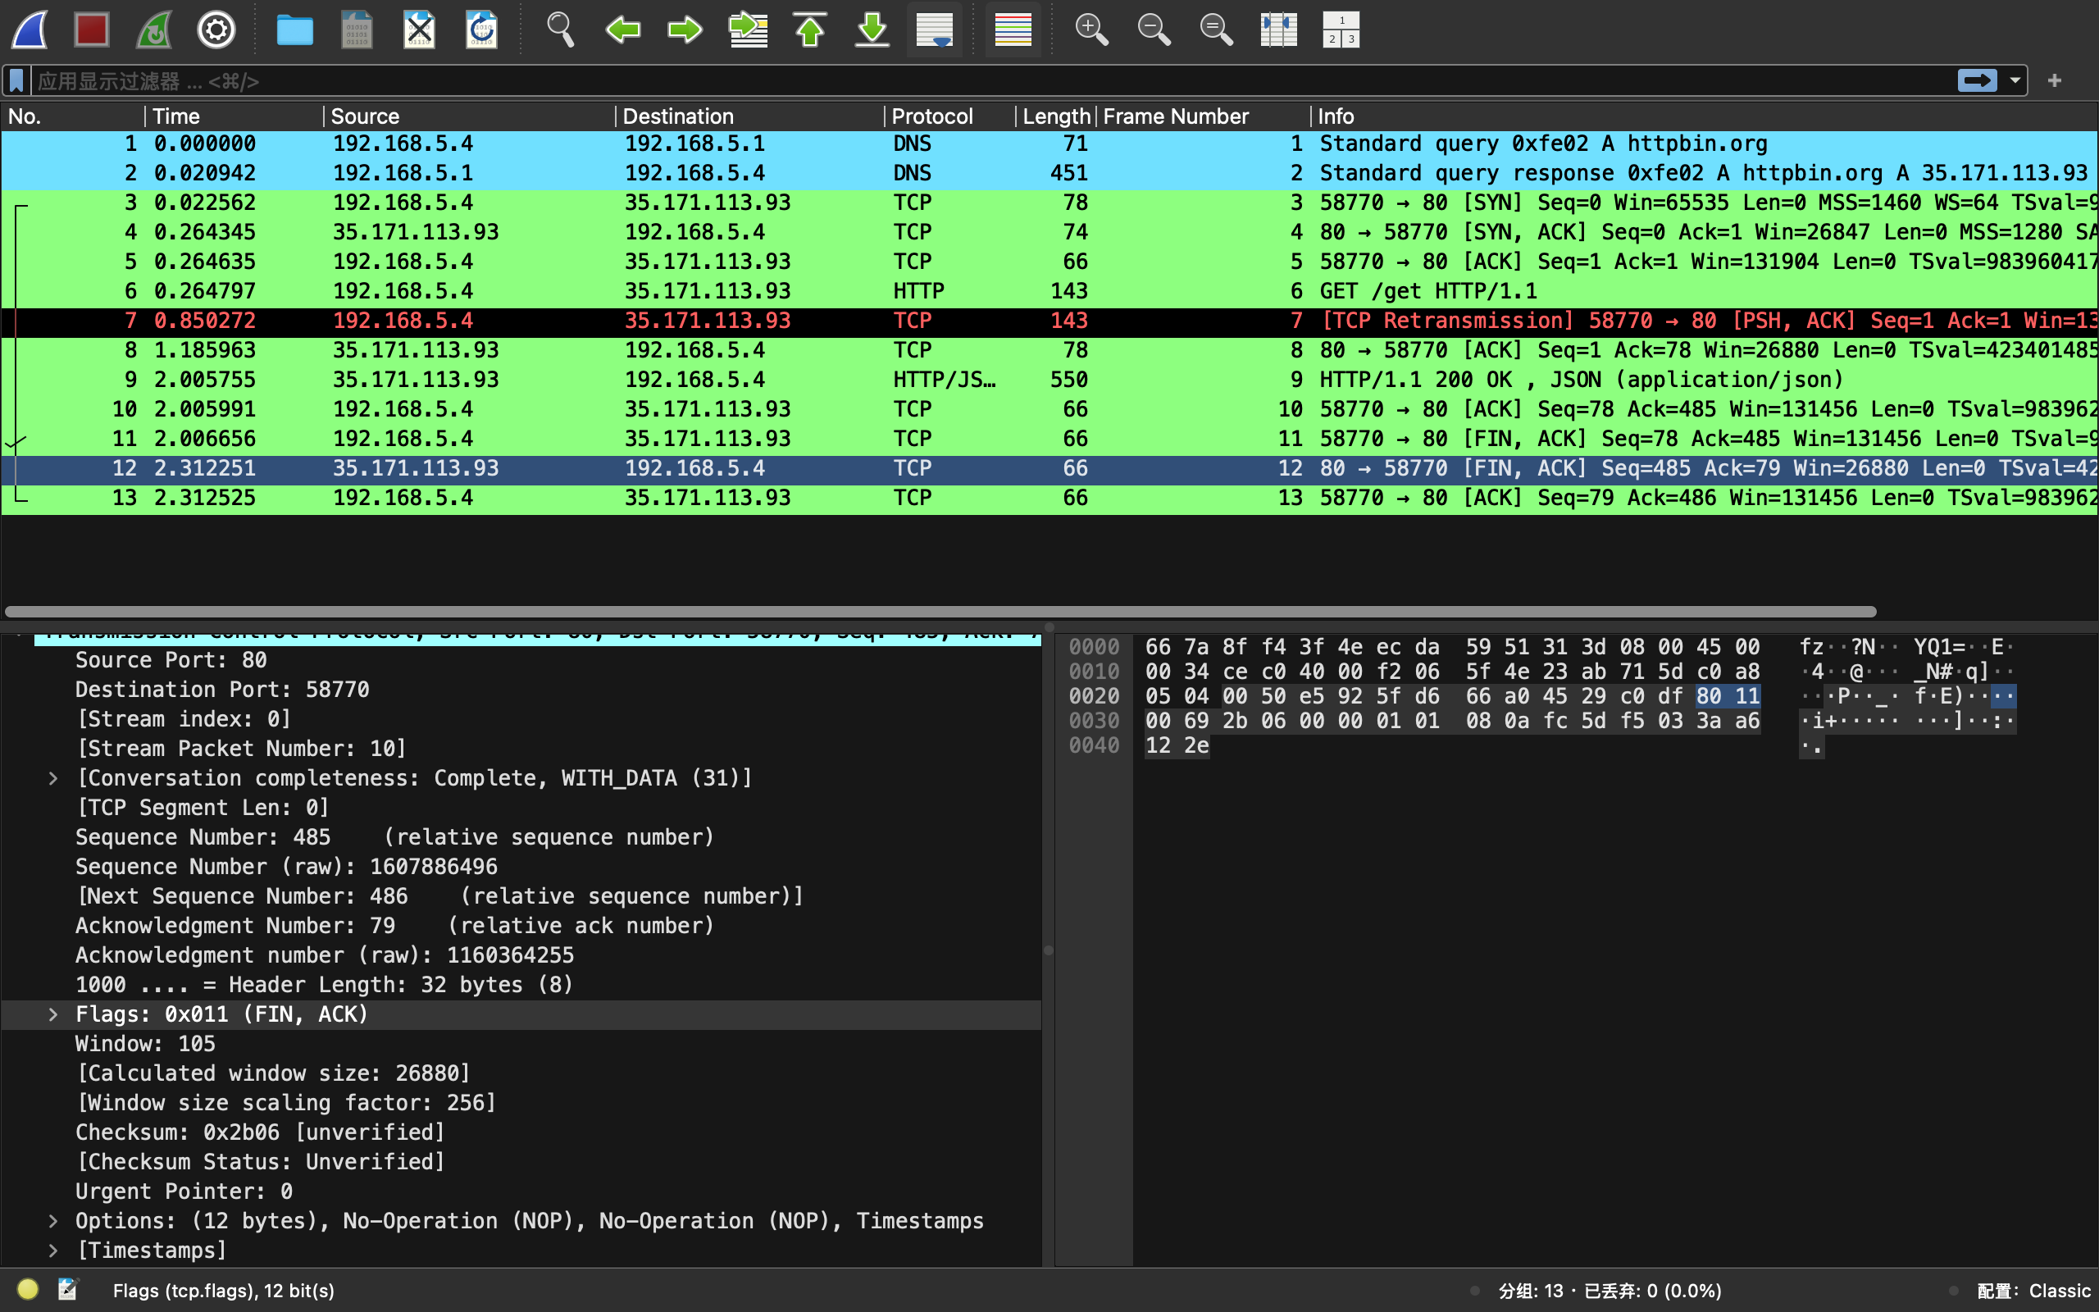Expand the Options (12 bytes) tree item
The image size is (2099, 1312).
[x=54, y=1221]
